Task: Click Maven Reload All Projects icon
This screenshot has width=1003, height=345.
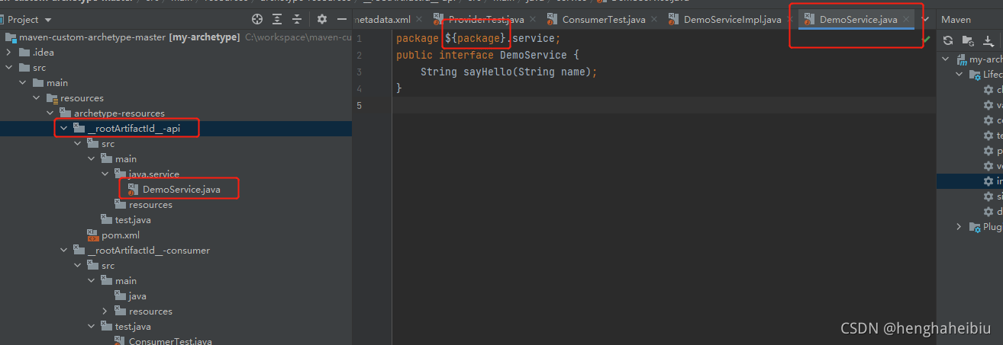Action: pyautogui.click(x=948, y=40)
